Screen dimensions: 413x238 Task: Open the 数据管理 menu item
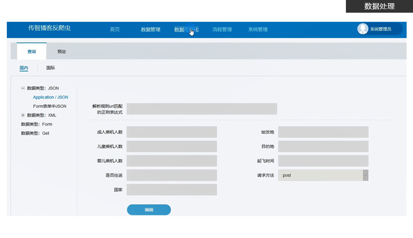tap(151, 29)
